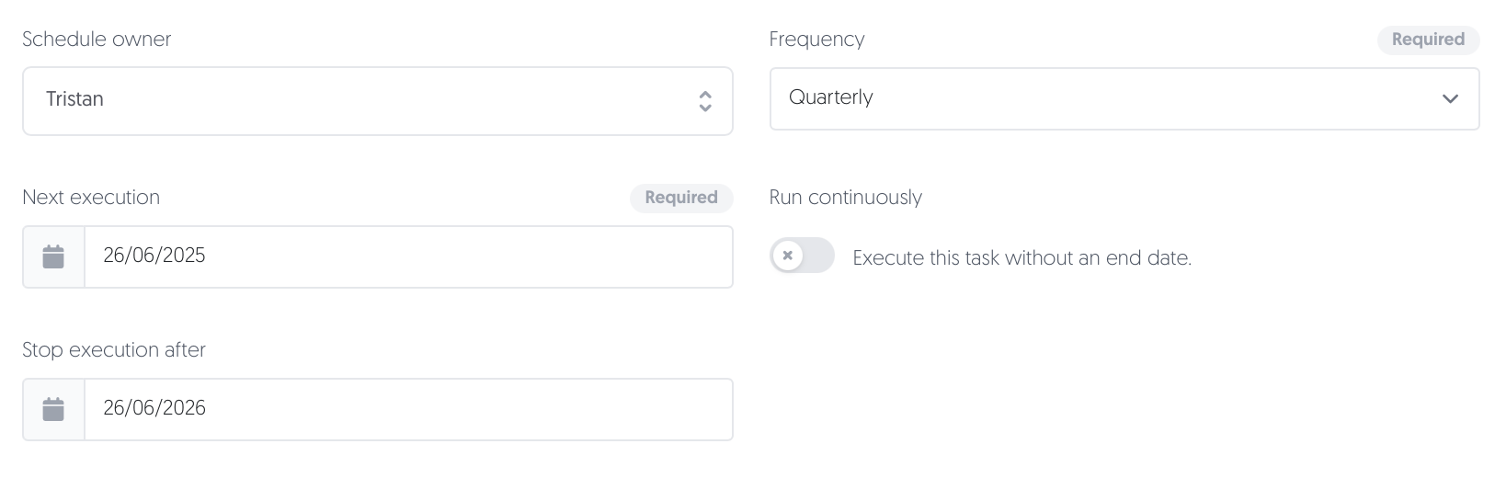Click the Required badge beside Frequency

[1428, 40]
